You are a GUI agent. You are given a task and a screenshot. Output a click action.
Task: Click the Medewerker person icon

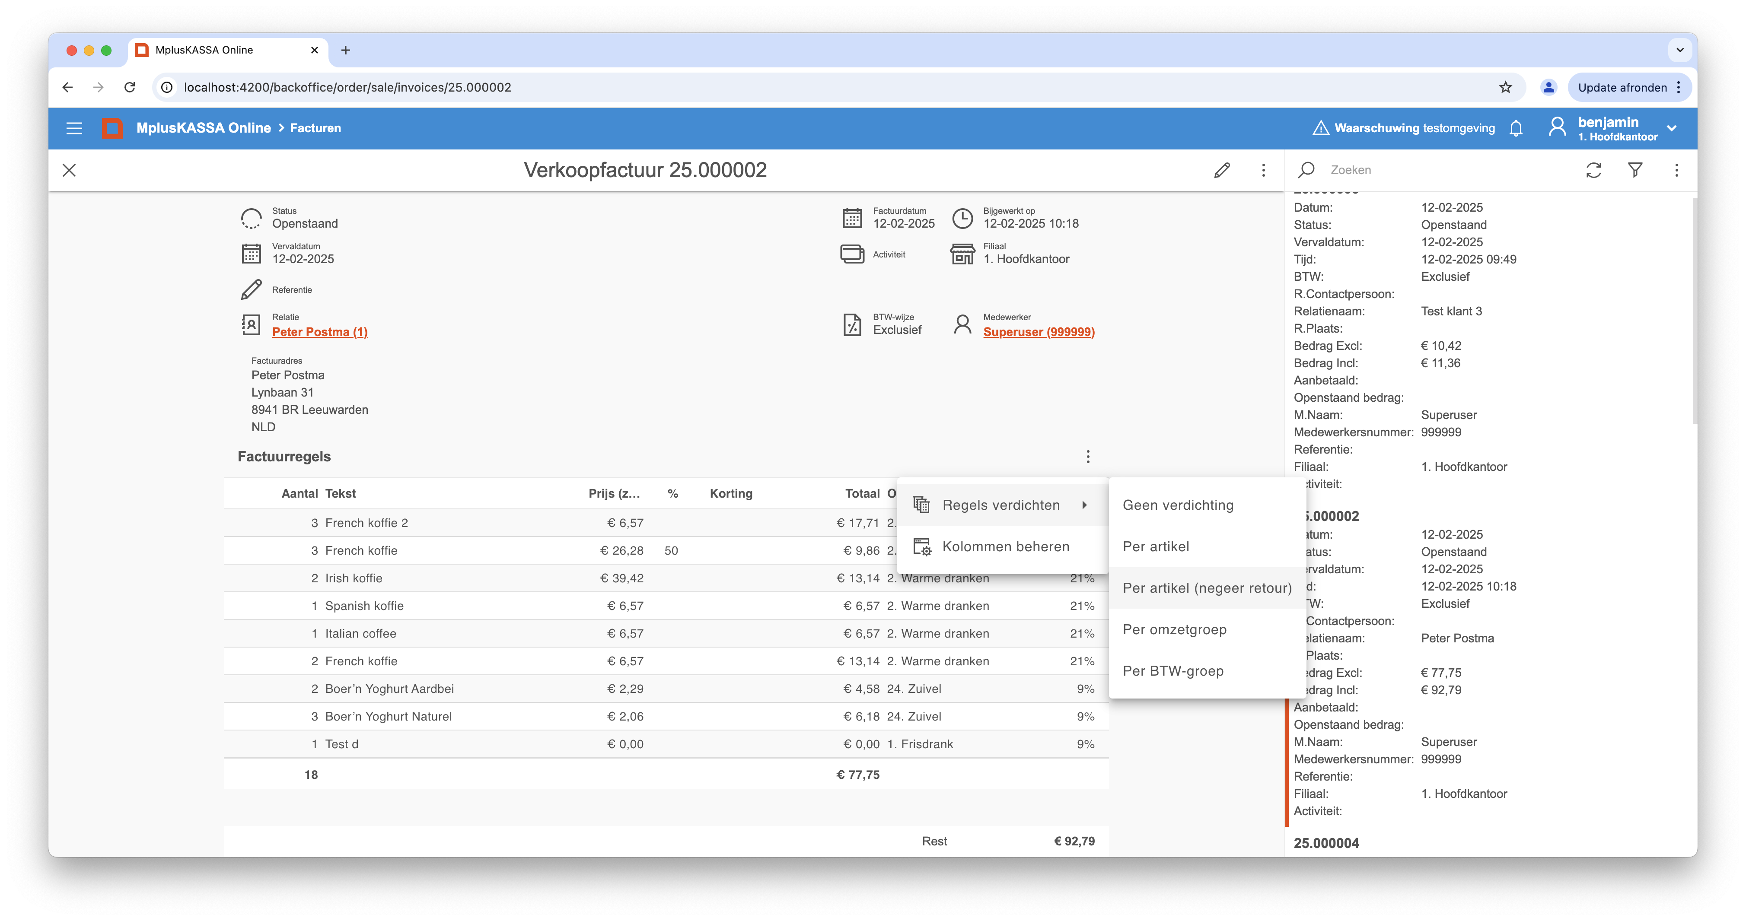962,324
